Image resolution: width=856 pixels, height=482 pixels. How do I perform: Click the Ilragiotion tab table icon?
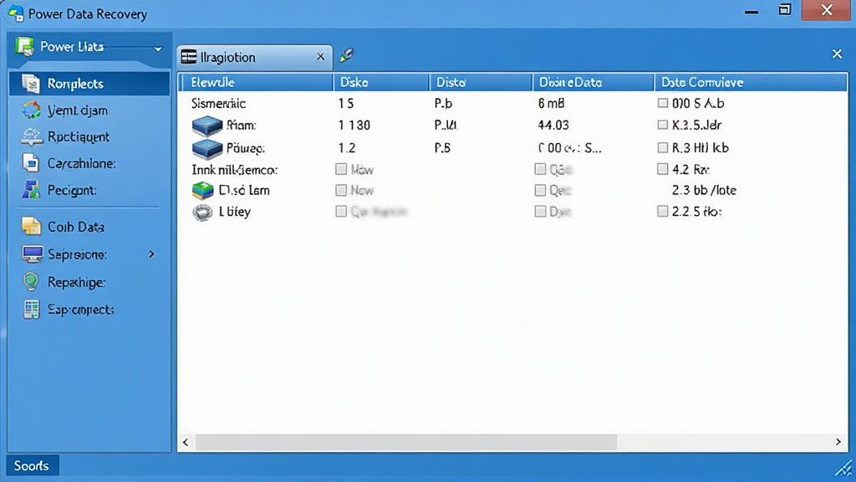[189, 56]
